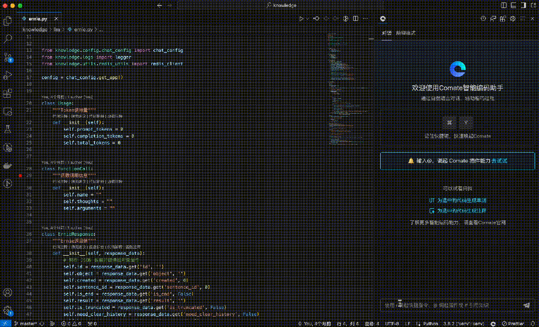Open the Run and Debug view
The height and width of the screenshot is (327, 539).
point(7,75)
